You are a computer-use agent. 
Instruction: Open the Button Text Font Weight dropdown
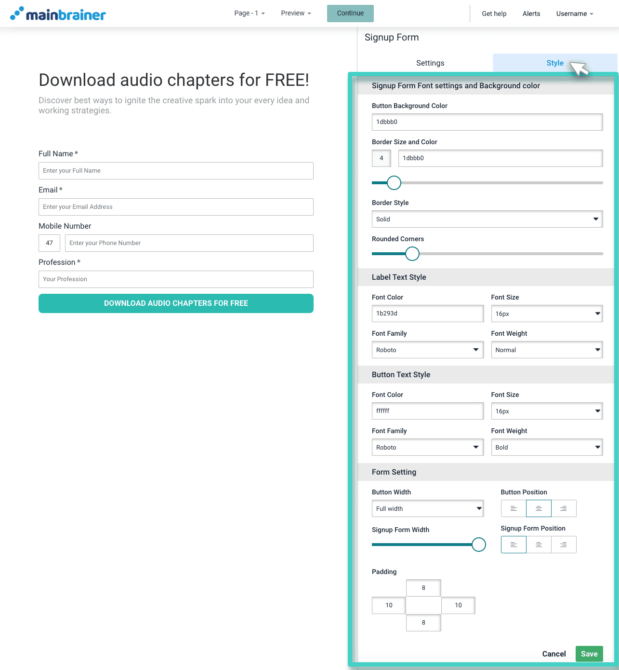pos(547,447)
